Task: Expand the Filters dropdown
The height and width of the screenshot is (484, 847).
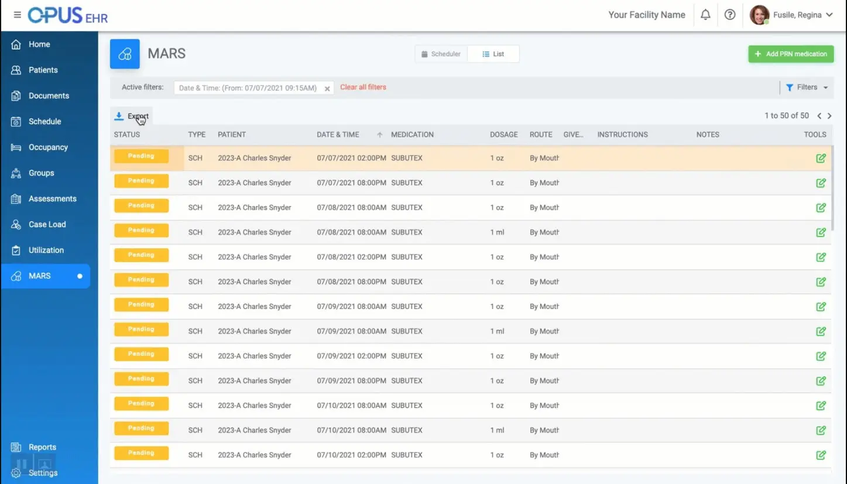Action: pyautogui.click(x=807, y=87)
